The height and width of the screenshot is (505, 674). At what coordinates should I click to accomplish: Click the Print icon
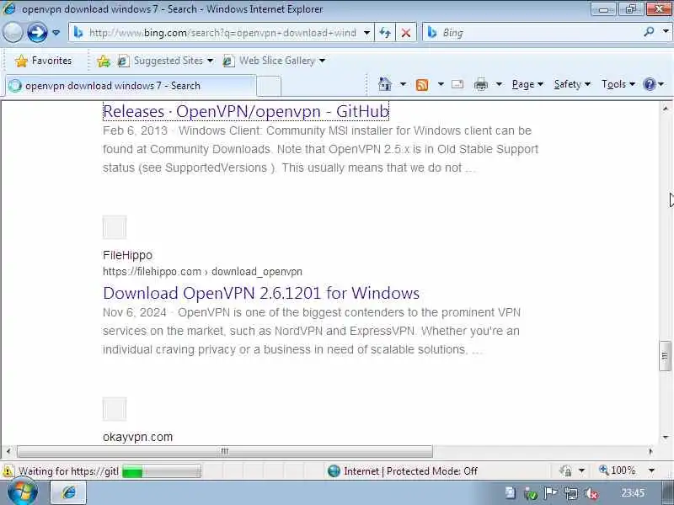(x=480, y=85)
